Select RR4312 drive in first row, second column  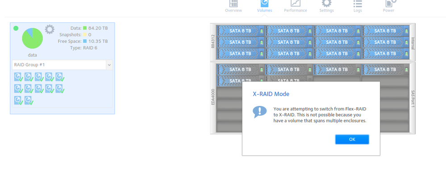[x=289, y=31]
